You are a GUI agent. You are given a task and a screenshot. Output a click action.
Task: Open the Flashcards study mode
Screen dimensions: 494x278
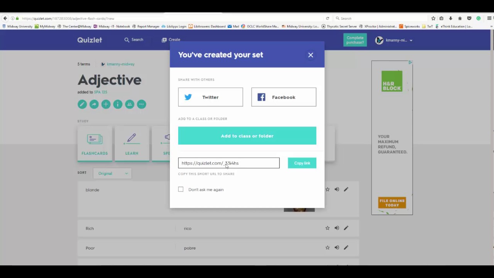click(95, 144)
